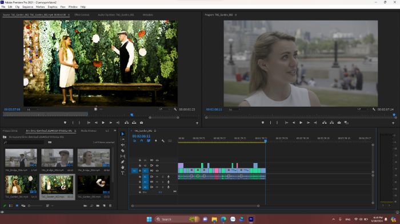This screenshot has width=400, height=224.
Task: Create new bin in the project panel
Action: tap(98, 206)
